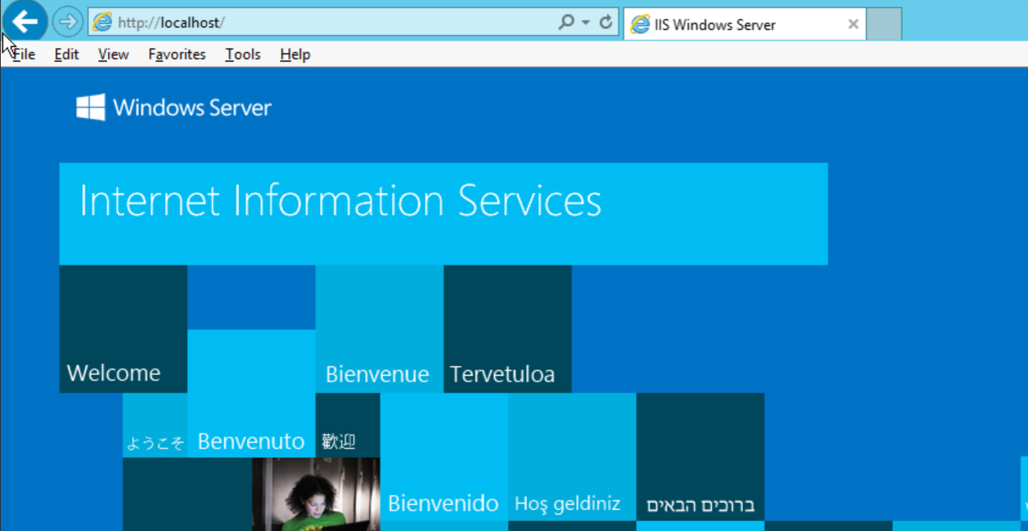Close the IIS Windows Server tab

[853, 24]
